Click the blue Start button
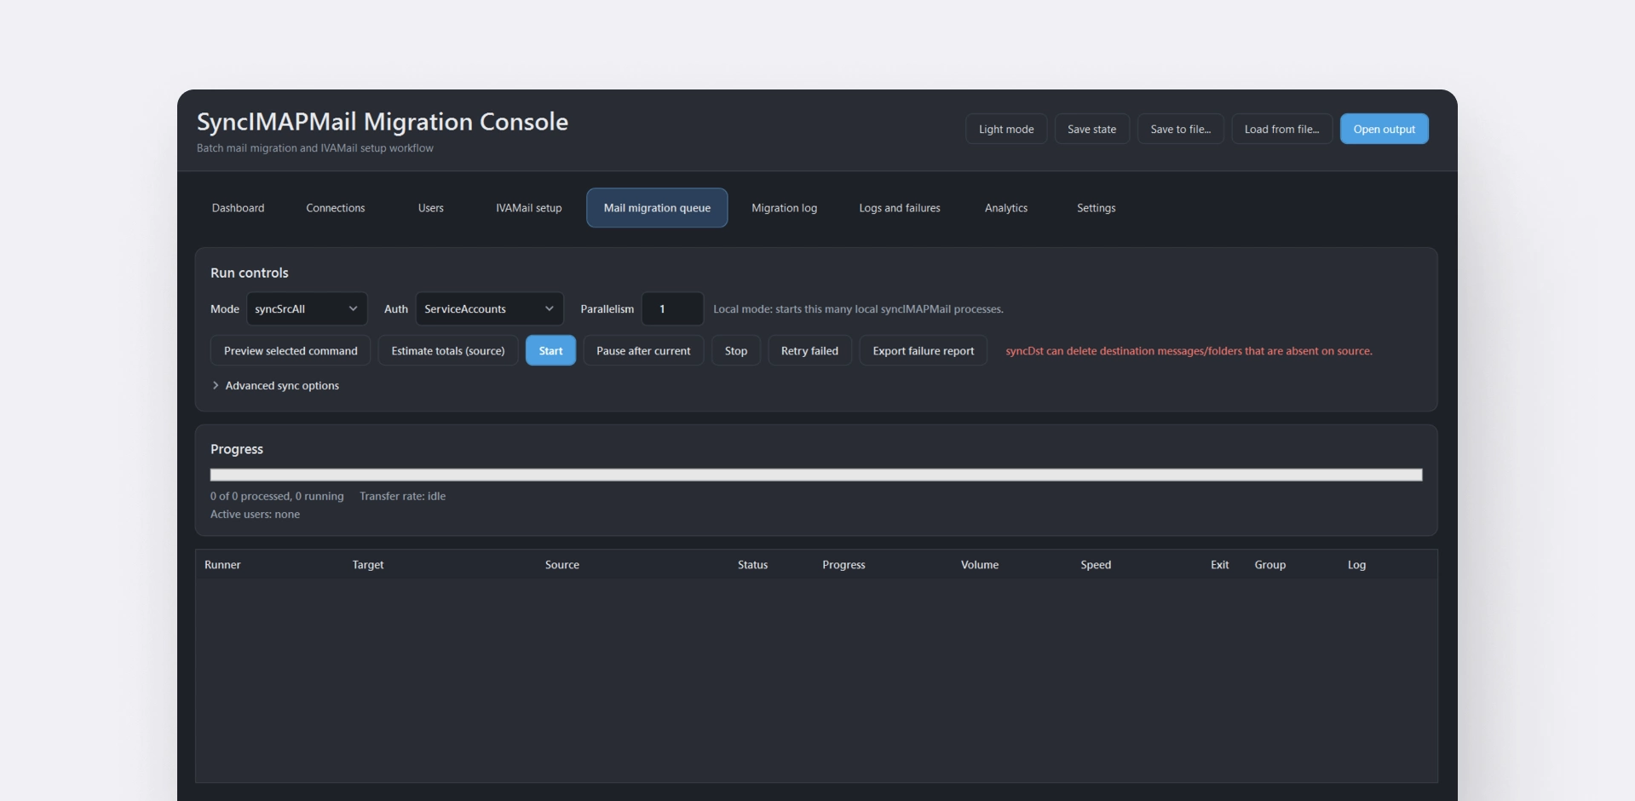 (550, 350)
